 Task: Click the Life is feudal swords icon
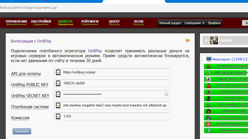click(208, 105)
